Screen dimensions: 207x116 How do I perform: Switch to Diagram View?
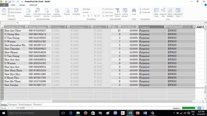(x=163, y=13)
